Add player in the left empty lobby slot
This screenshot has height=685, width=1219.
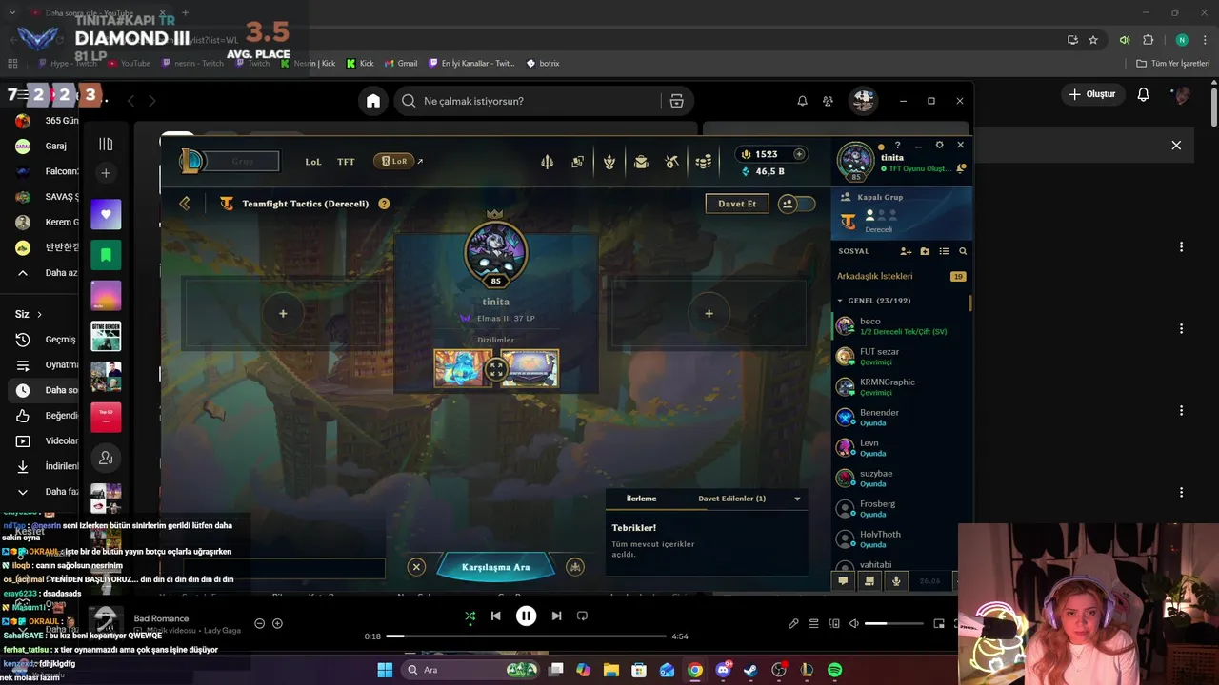[282, 313]
